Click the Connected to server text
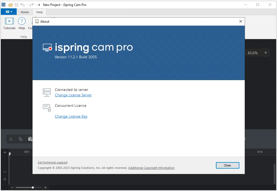 [71, 90]
